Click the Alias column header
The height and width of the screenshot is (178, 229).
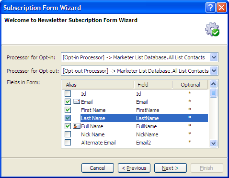98,85
